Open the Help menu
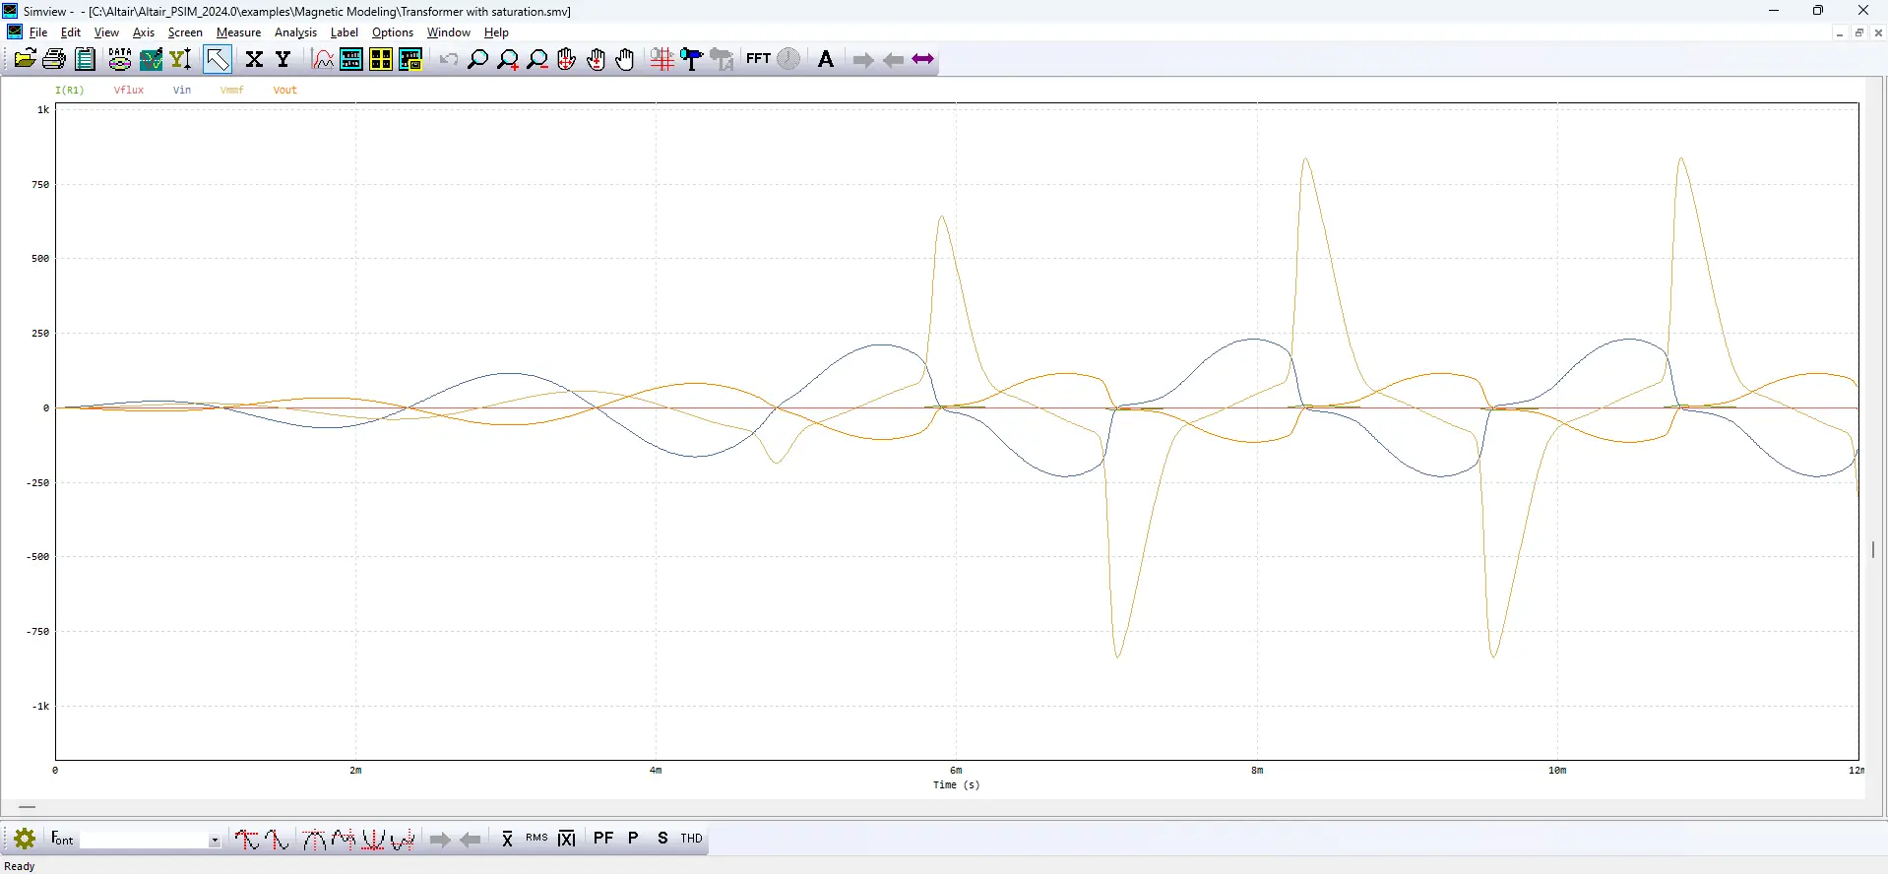1888x874 pixels. click(496, 32)
